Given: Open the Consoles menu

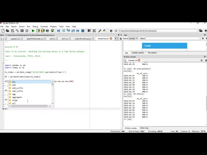Looking at the screenshot, I should pyautogui.click(x=44, y=26).
